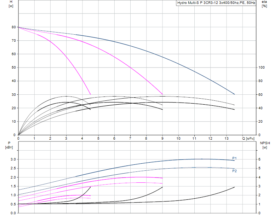The image size is (274, 216).
Task: Click the P1 power curve label
Action: click(x=234, y=158)
